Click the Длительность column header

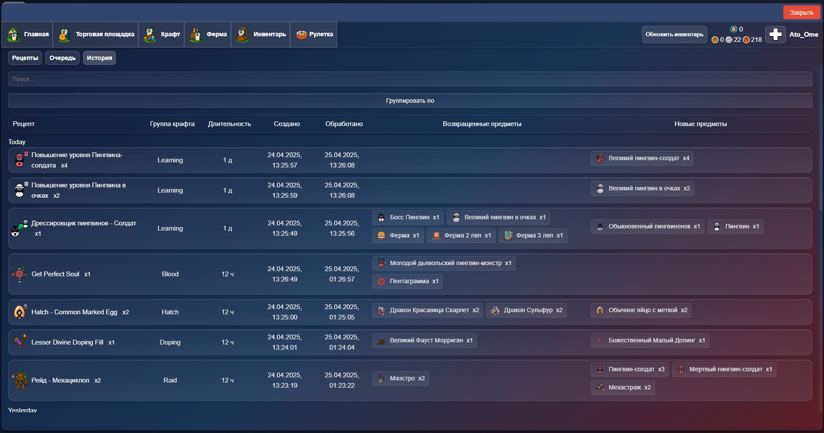click(230, 124)
